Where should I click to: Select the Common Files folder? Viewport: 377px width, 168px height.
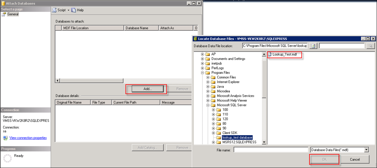click(x=226, y=77)
